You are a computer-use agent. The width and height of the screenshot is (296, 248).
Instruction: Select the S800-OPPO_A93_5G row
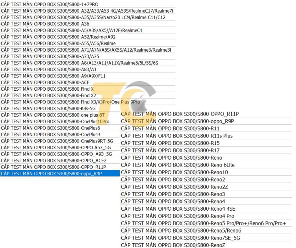point(60,154)
